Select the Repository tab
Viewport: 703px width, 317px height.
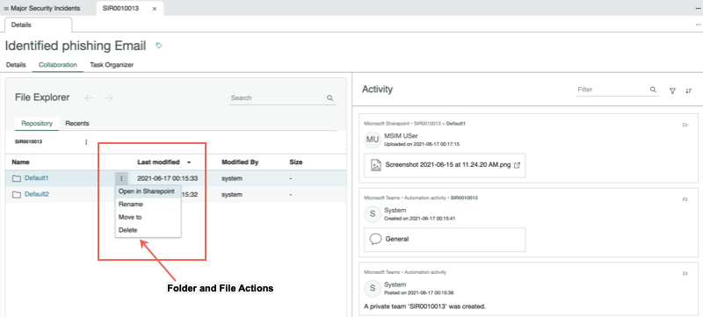point(37,123)
